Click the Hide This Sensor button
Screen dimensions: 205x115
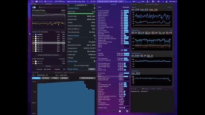[87, 78]
